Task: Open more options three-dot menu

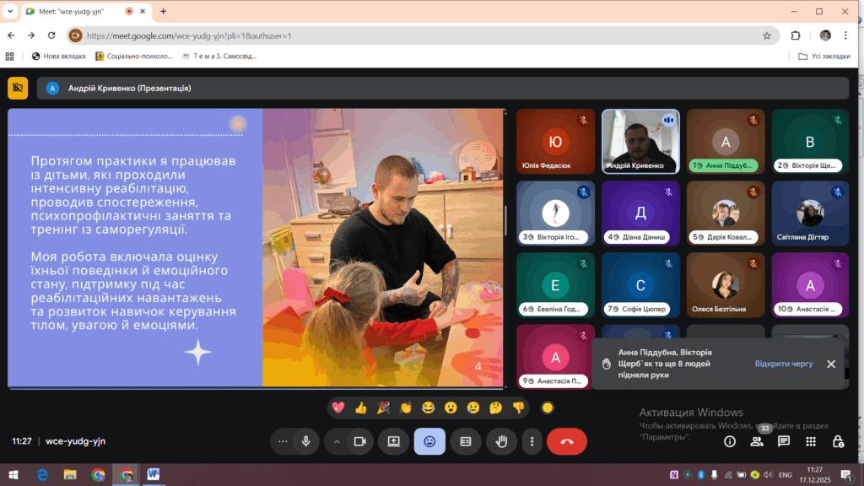Action: [532, 441]
